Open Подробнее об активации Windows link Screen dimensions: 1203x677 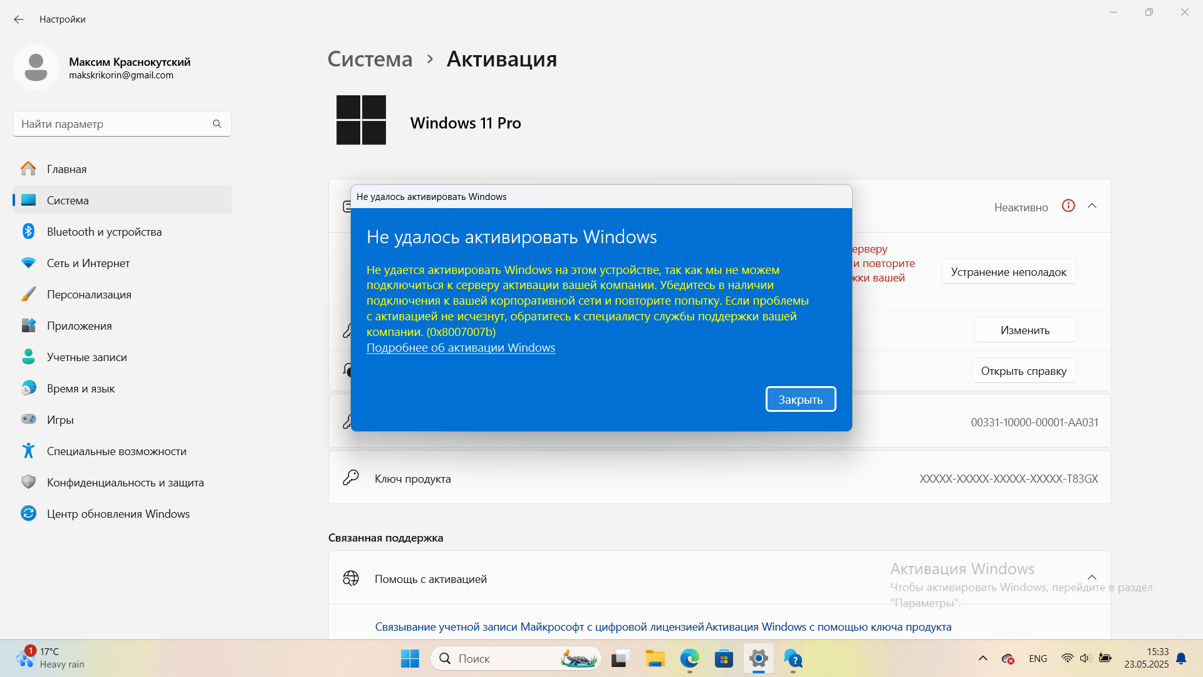[461, 348]
